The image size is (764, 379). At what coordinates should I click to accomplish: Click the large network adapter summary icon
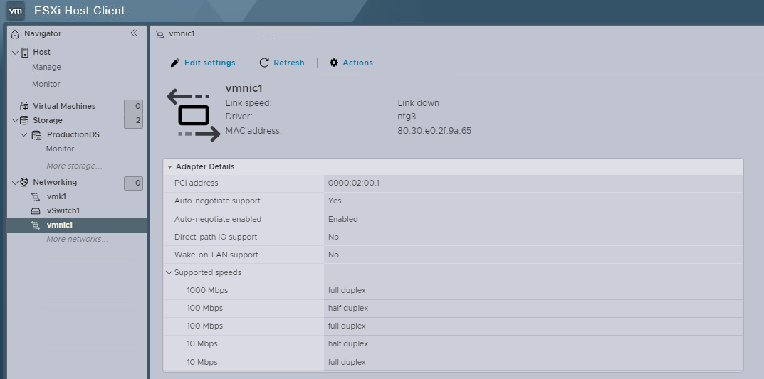click(194, 115)
